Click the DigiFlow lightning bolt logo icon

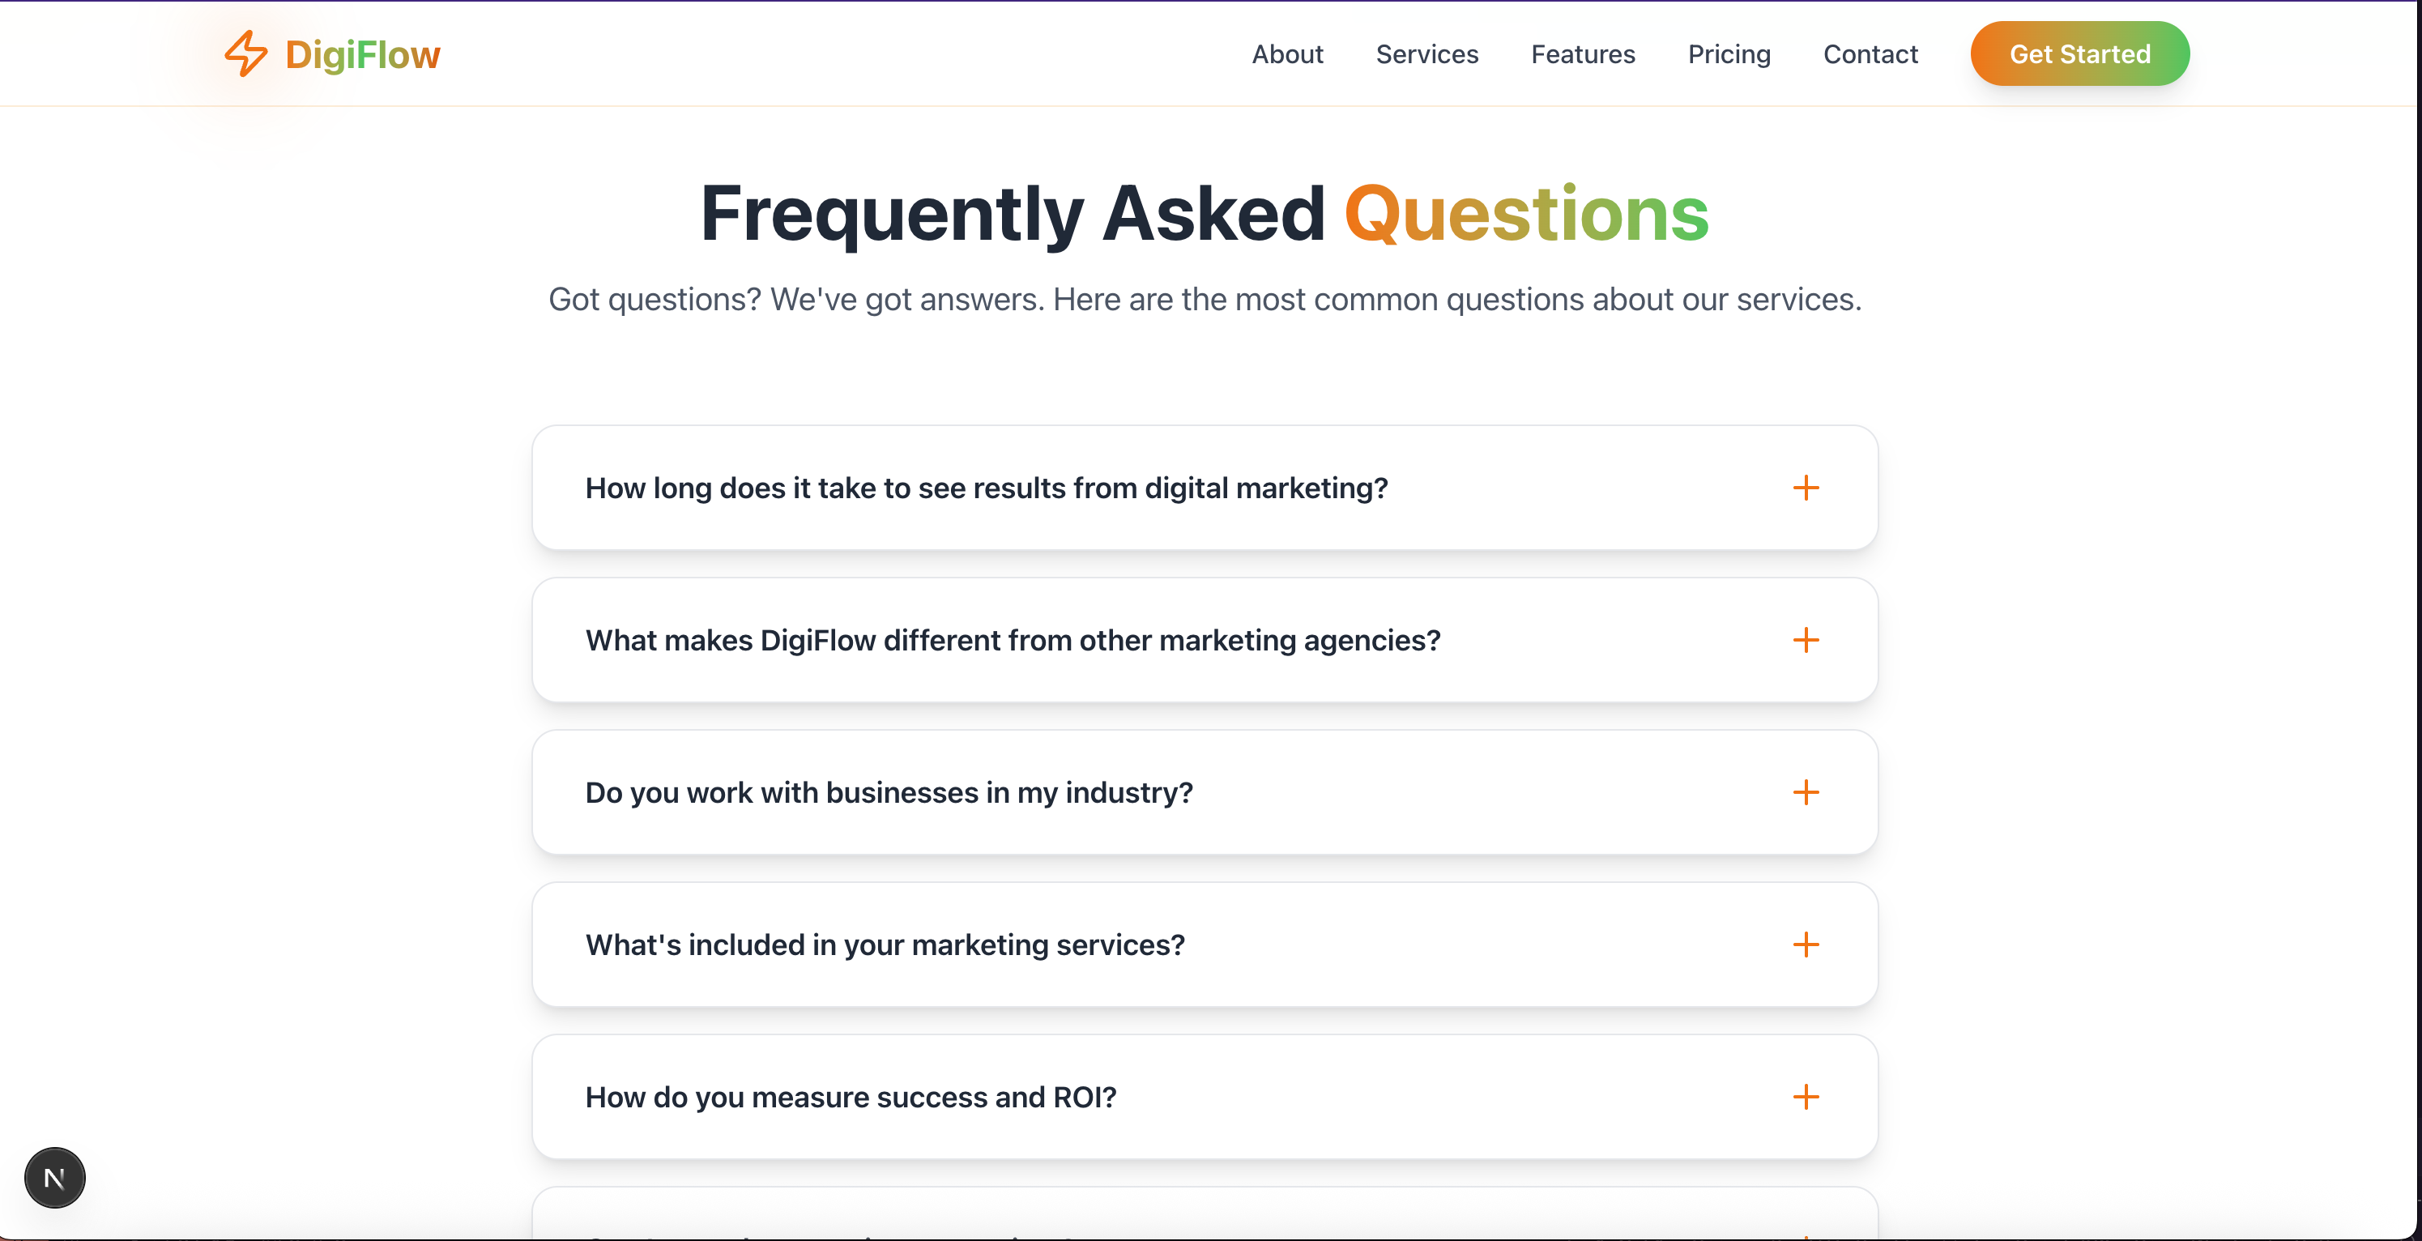245,53
